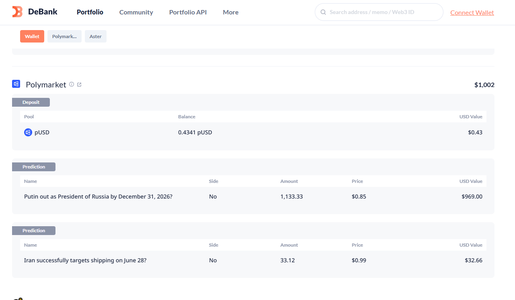Image resolution: width=515 pixels, height=300 pixels.
Task: Click the 0.4341 pUSD balance
Action: click(x=195, y=132)
